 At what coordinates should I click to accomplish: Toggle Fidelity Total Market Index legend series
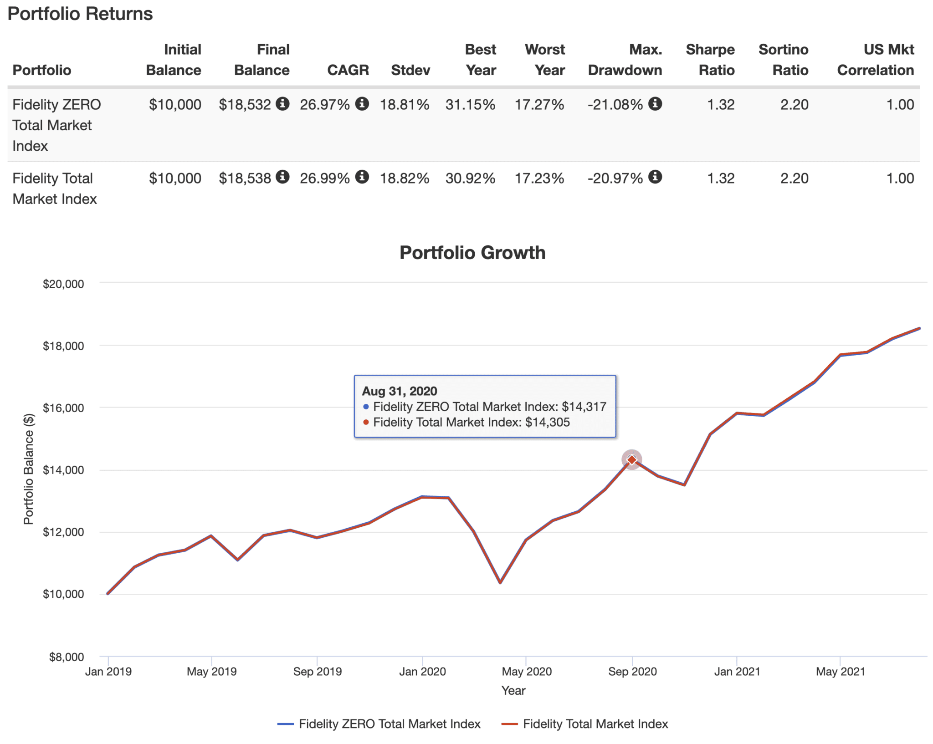click(x=595, y=724)
